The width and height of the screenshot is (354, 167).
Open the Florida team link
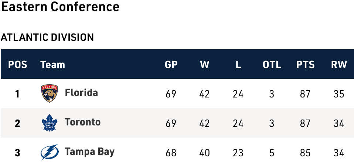click(81, 92)
